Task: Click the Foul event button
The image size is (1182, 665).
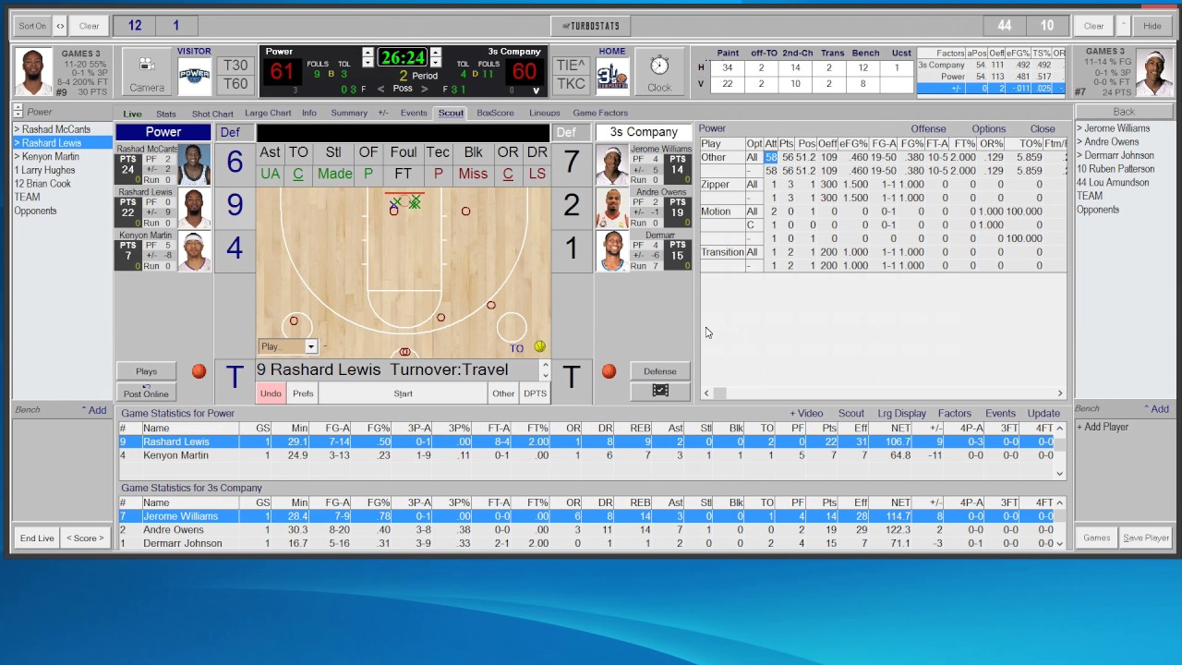Action: (x=404, y=152)
